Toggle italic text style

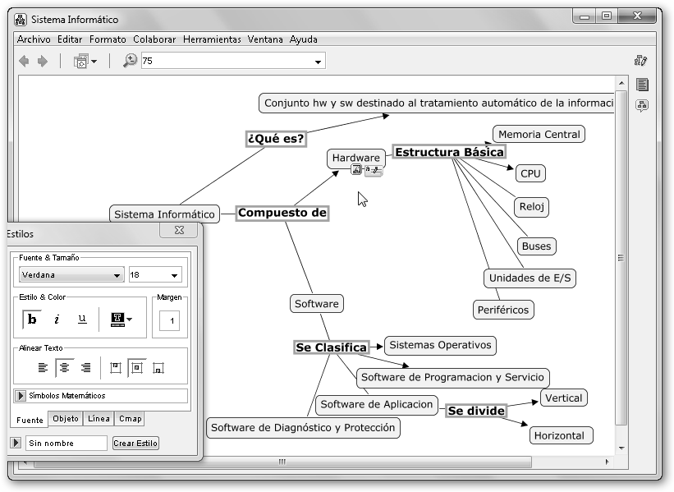[x=57, y=320]
